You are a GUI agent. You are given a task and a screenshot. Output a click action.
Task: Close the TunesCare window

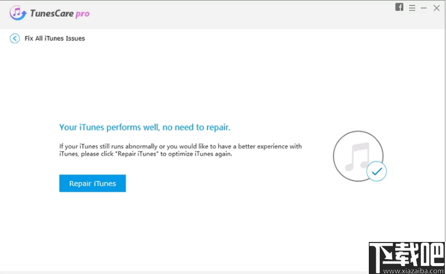pos(436,8)
